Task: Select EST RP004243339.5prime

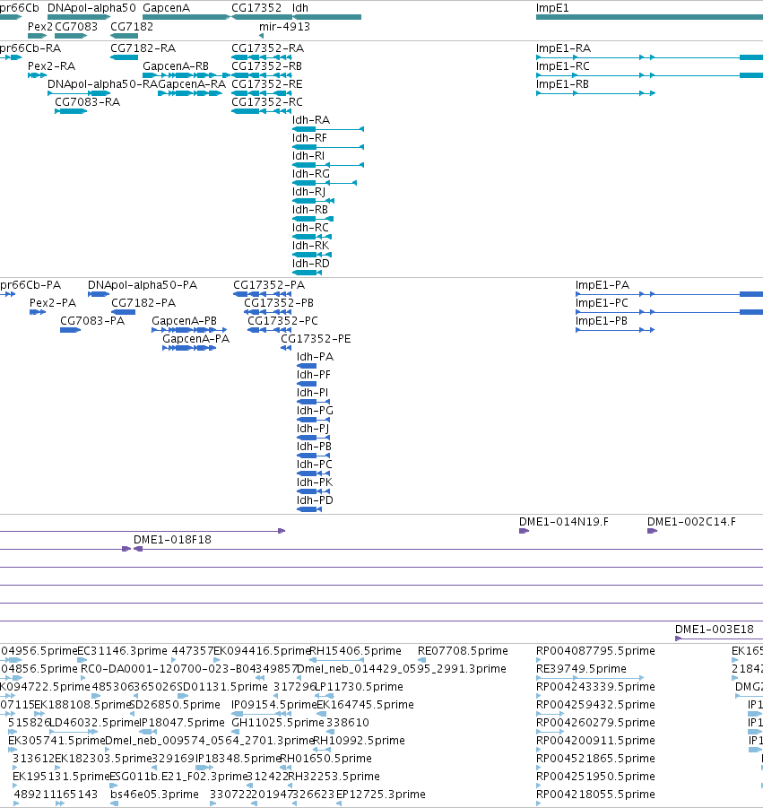Action: coord(595,687)
